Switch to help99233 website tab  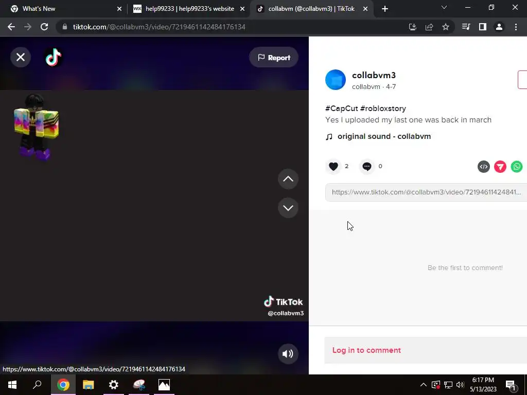(189, 9)
